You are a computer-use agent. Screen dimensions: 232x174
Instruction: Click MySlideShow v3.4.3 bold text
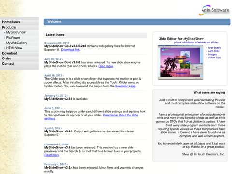coord(58,131)
